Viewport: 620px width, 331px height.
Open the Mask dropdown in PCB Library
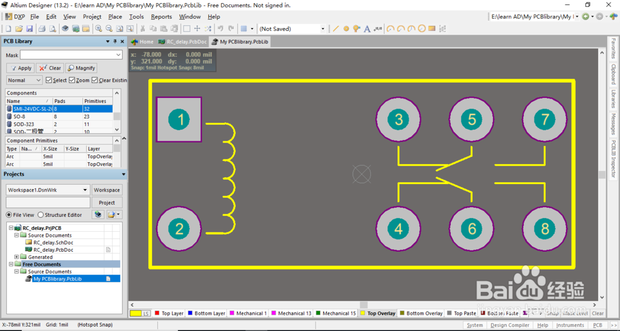click(118, 55)
